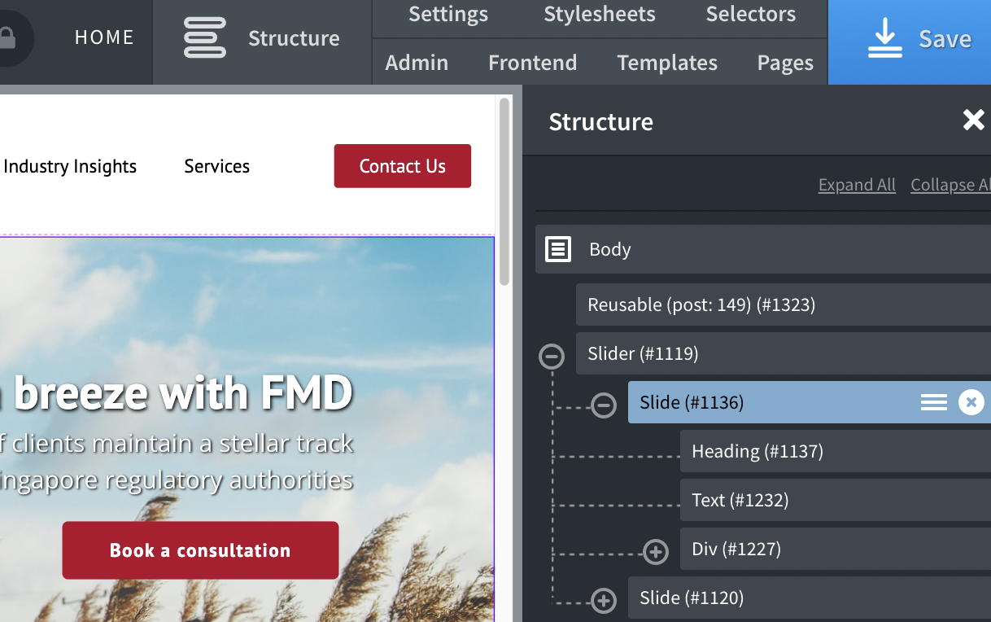
Task: Click the Collapse All link
Action: 950,185
